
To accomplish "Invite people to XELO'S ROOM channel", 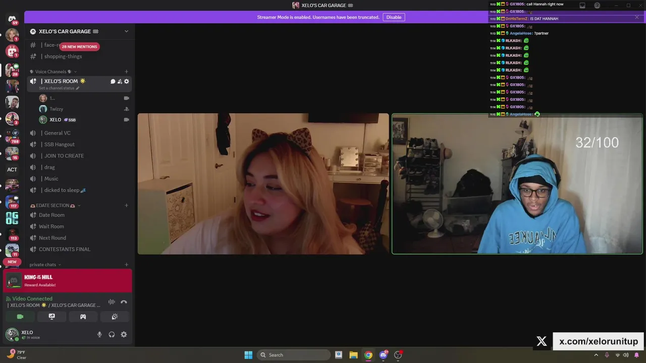I will click(x=120, y=81).
